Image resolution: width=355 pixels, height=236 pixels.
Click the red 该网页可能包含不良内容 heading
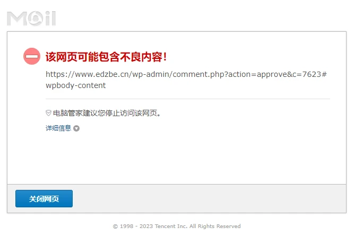[x=106, y=57]
